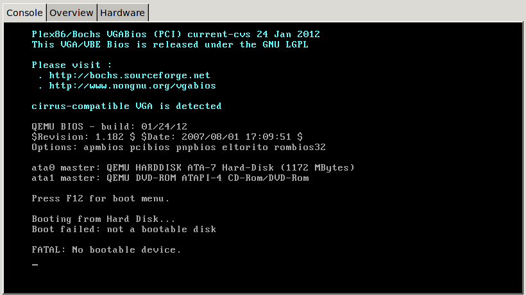Screen dimensions: 526x295
Task: Click the blinking console cursor
Action: 35,264
